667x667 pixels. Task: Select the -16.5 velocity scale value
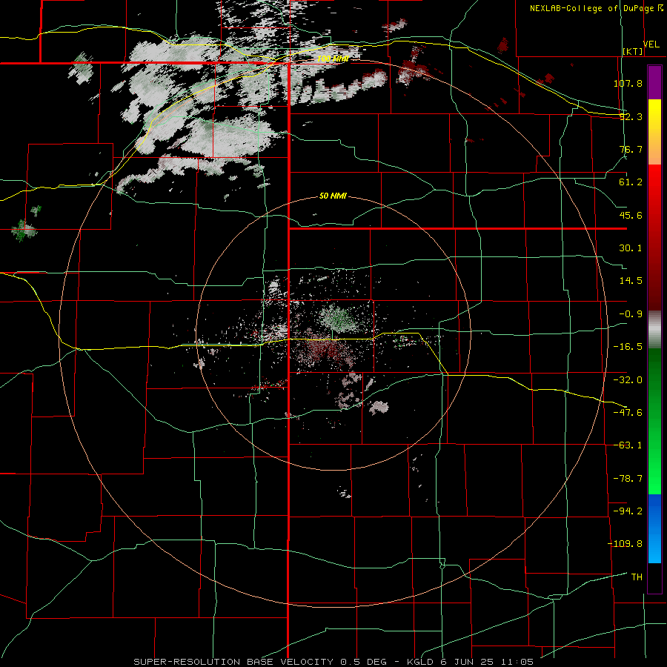click(628, 347)
